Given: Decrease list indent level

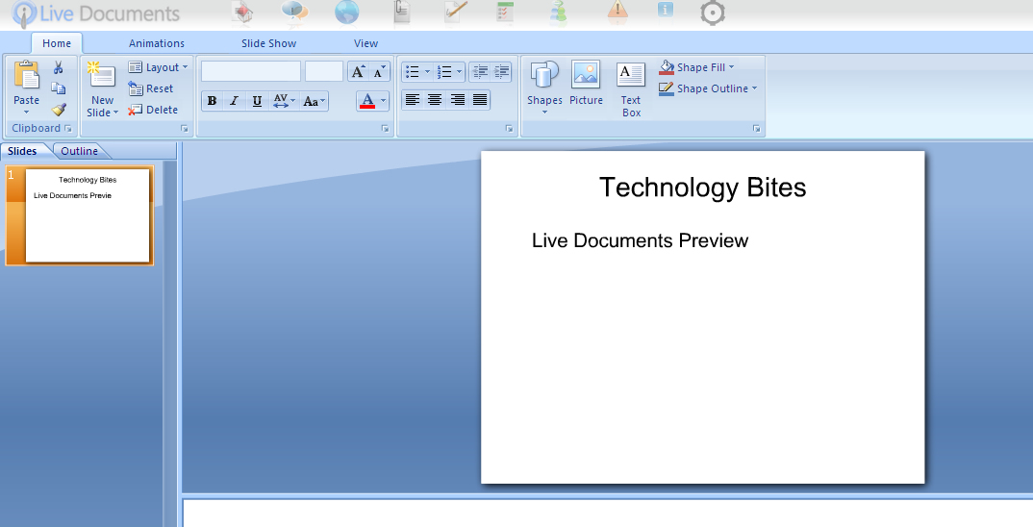Looking at the screenshot, I should click(480, 71).
